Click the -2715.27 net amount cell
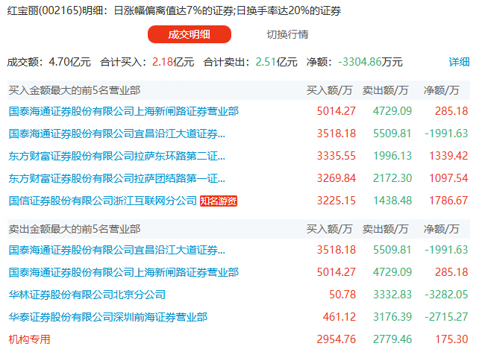The image size is (479, 355). click(x=446, y=317)
